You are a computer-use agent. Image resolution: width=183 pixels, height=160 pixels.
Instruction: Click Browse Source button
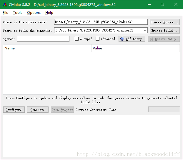164,22
